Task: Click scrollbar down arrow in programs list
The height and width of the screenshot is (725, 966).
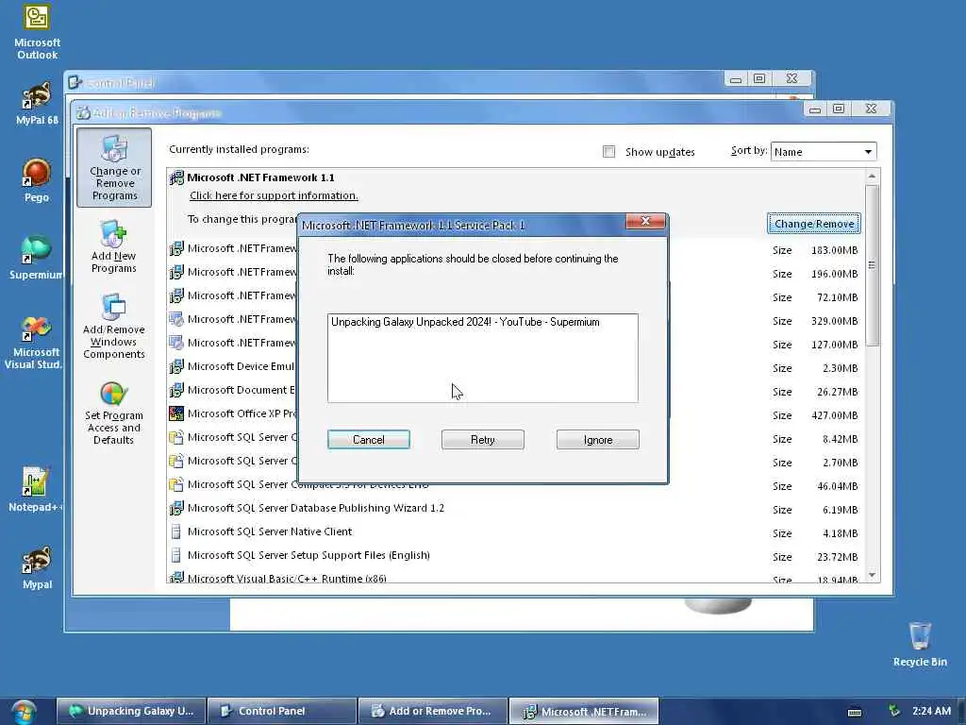Action: click(x=872, y=575)
